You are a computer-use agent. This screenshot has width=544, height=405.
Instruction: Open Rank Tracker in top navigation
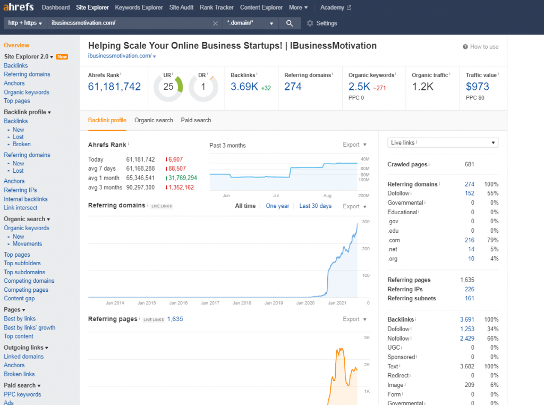click(217, 7)
